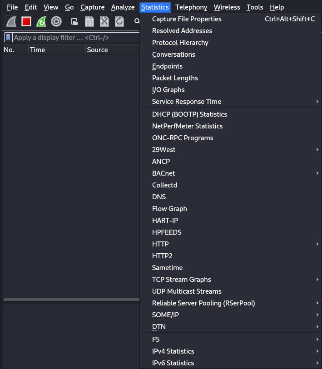The width and height of the screenshot is (322, 369).
Task: Click the red square Stop capture icon
Action: pos(26,21)
